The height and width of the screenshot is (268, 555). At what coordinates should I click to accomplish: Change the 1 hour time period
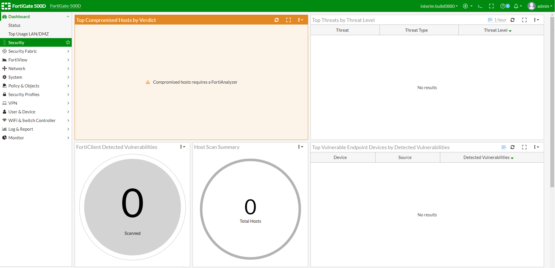tap(500, 20)
